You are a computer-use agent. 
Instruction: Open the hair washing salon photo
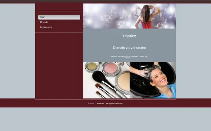[x=153, y=80]
